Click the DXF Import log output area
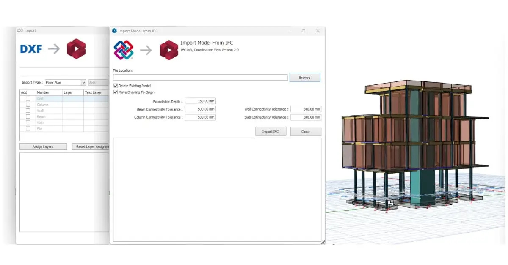Viewport: 508px width, 265px height. tap(64, 192)
